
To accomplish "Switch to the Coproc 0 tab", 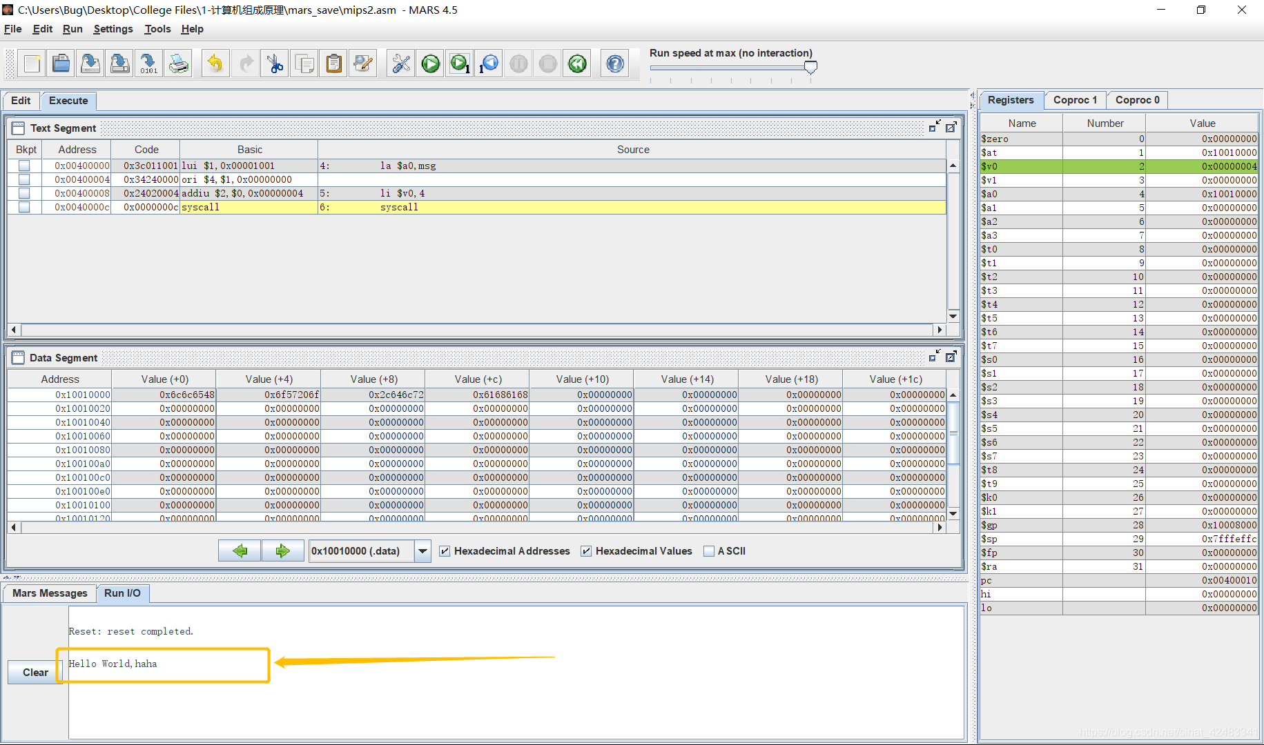I will coord(1137,100).
